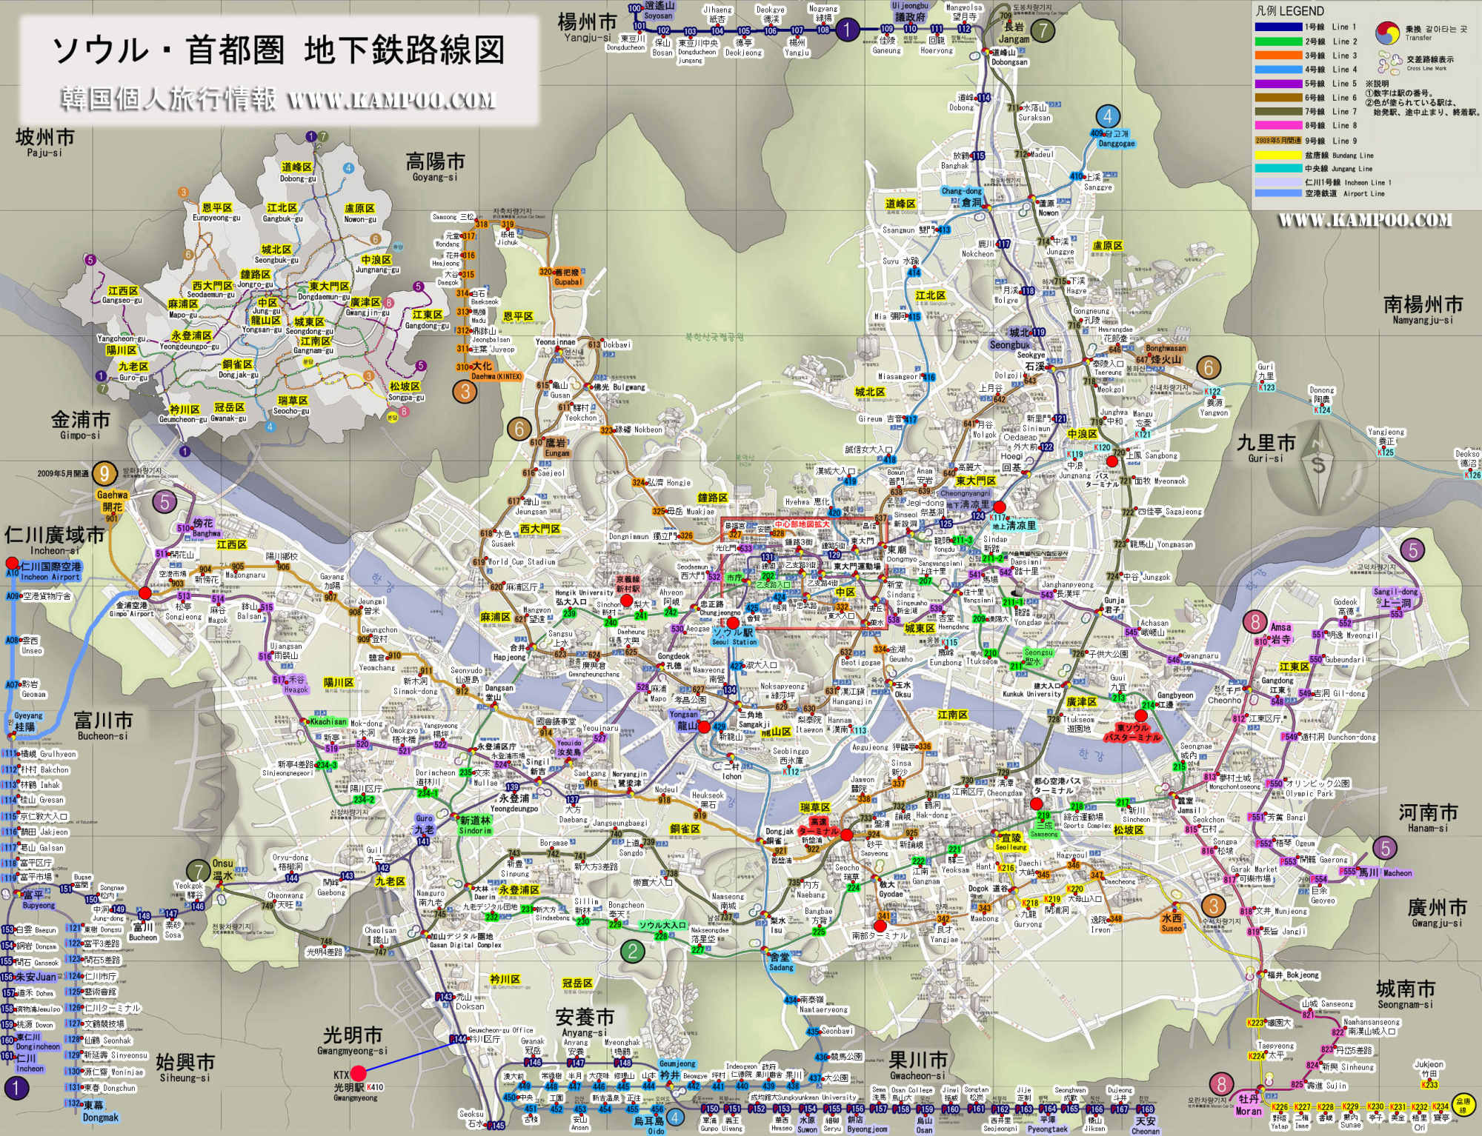Click the Line 7 circle marker near Jangam

click(1043, 30)
